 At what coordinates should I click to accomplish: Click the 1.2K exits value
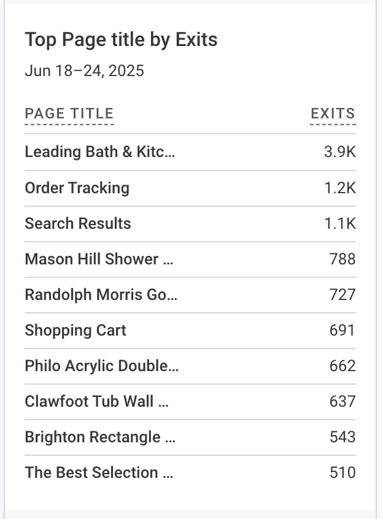340,188
